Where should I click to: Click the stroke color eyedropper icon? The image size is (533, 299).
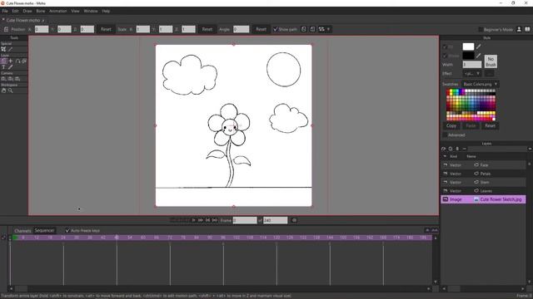(479, 56)
